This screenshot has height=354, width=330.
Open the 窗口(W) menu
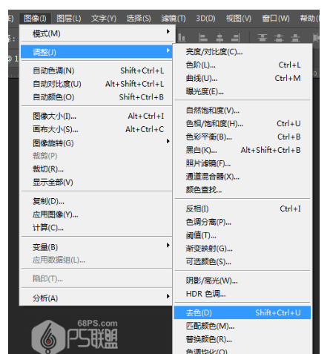(x=276, y=19)
